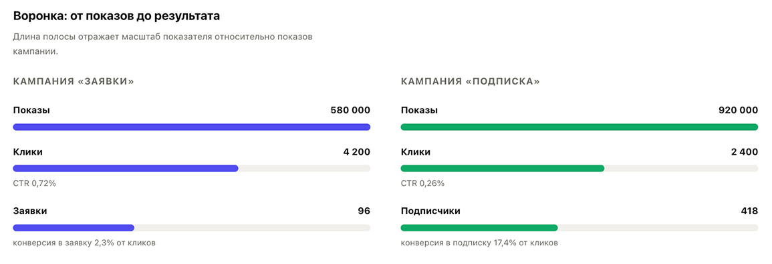772x264 pixels.
Task: Click the CTR 0,26% caption
Action: [422, 183]
